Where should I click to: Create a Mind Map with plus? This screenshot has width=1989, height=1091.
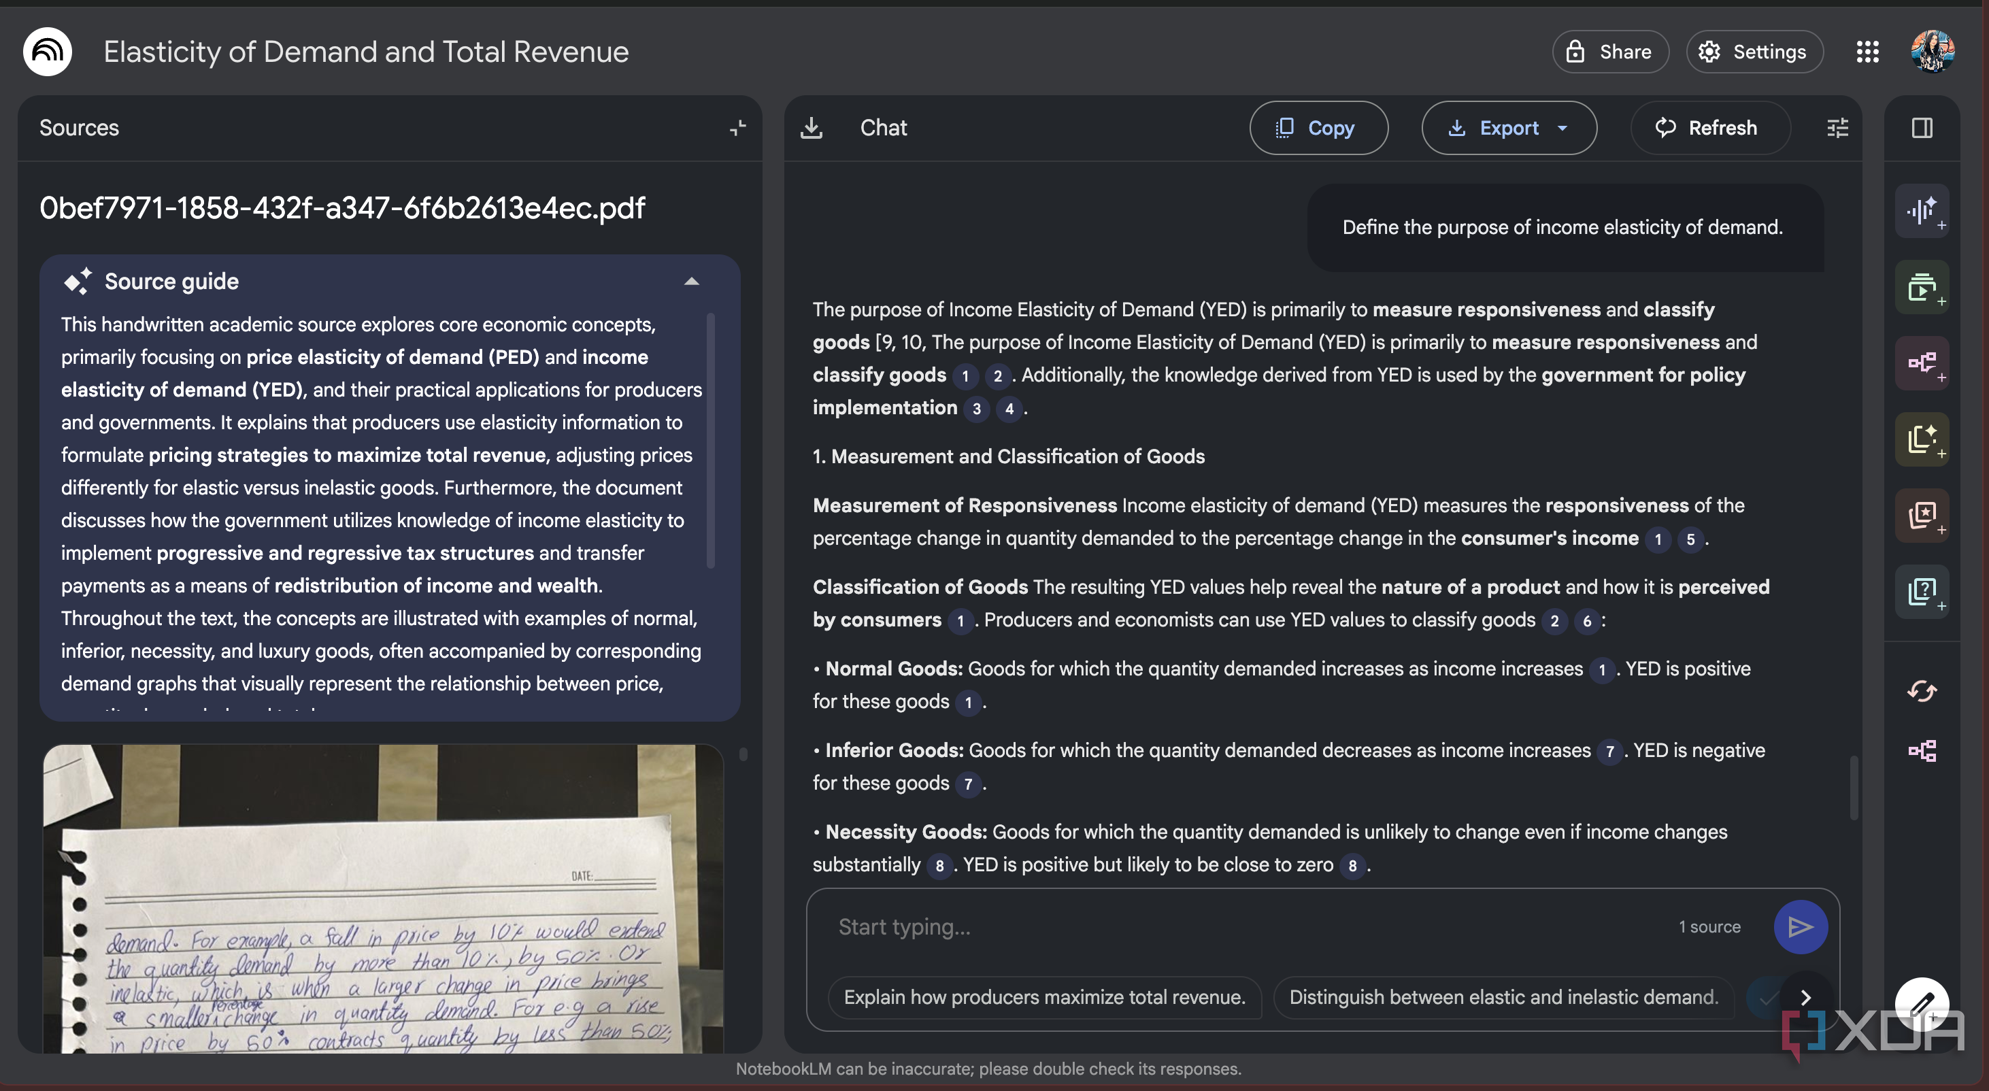tap(1922, 363)
